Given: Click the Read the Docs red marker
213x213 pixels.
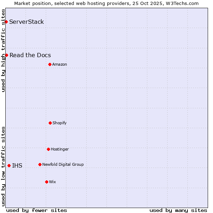Looking at the screenshot, I should click(6, 55).
